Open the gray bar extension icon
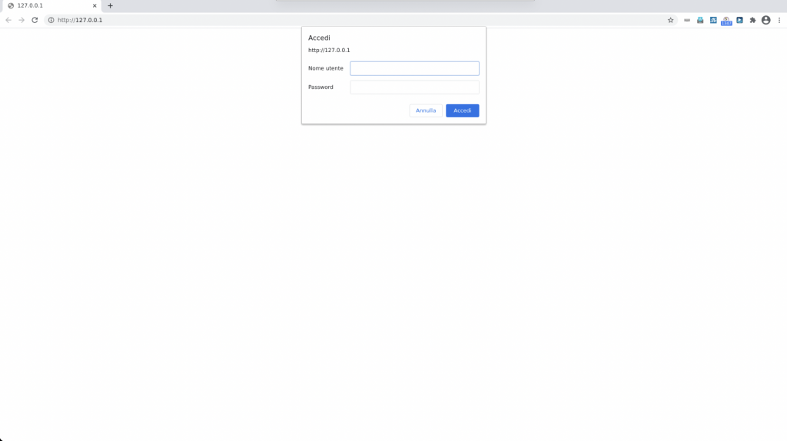The width and height of the screenshot is (787, 441). click(x=687, y=20)
